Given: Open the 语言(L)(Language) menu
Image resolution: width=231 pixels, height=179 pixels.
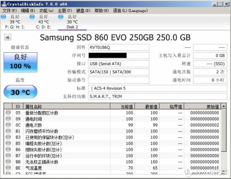Looking at the screenshot, I should (130, 11).
